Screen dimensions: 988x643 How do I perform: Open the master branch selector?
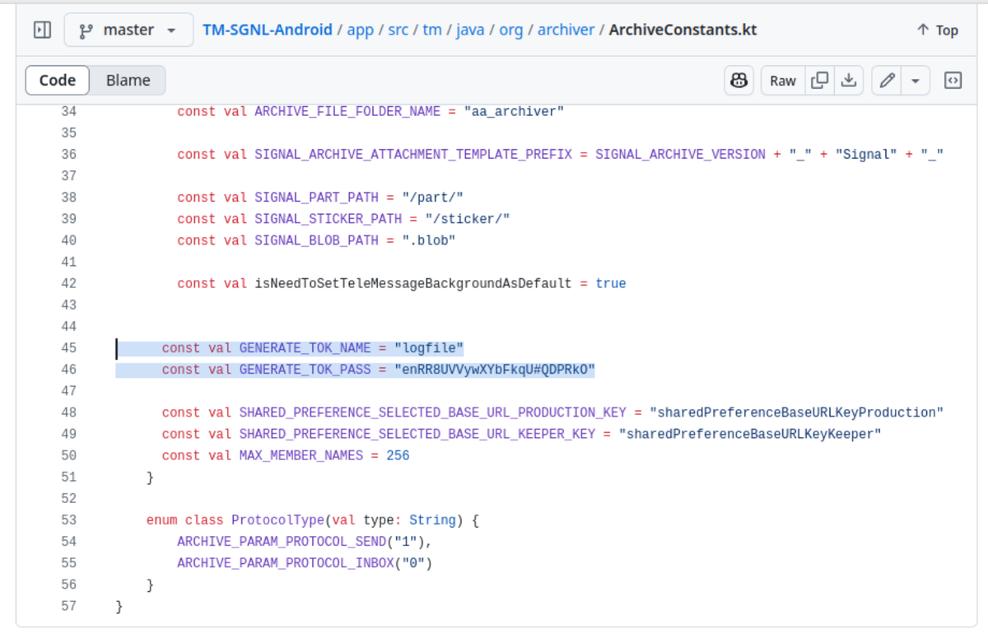pyautogui.click(x=128, y=29)
